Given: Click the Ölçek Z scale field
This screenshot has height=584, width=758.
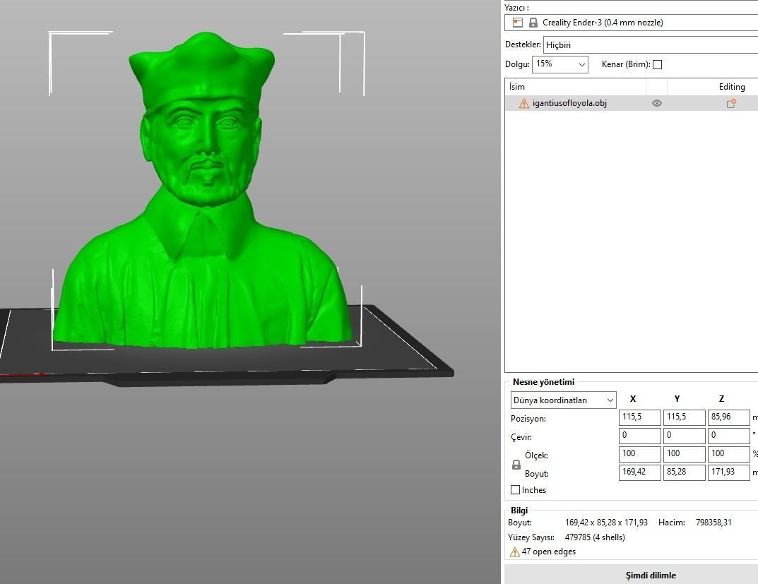Looking at the screenshot, I should tap(728, 453).
